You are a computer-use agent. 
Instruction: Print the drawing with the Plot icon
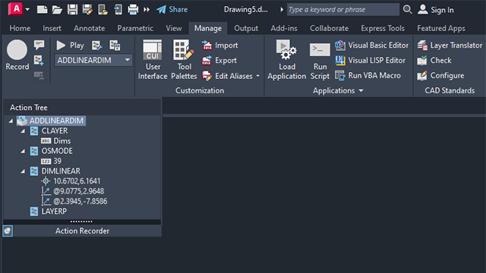click(x=134, y=9)
